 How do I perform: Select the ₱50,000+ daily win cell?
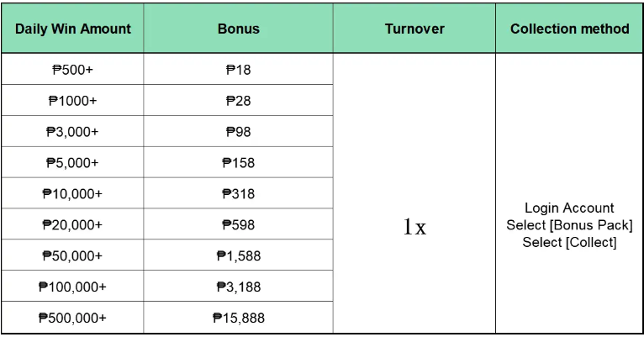coord(72,256)
